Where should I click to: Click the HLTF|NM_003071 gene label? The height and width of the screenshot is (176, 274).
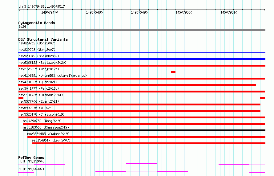click(31, 169)
